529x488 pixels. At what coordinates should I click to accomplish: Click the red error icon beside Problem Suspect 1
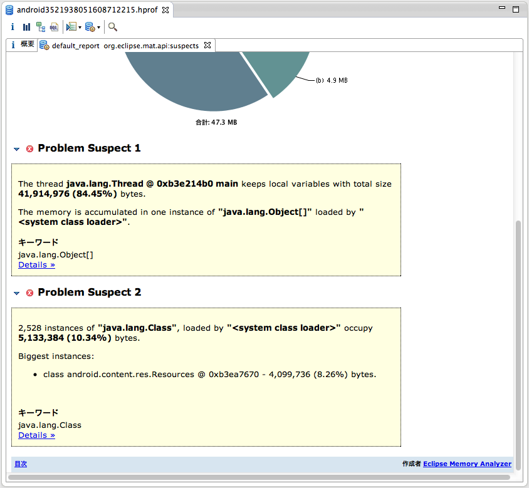click(29, 149)
